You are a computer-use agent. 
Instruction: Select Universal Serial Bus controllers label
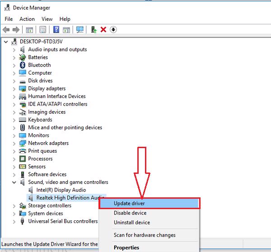click(x=63, y=221)
